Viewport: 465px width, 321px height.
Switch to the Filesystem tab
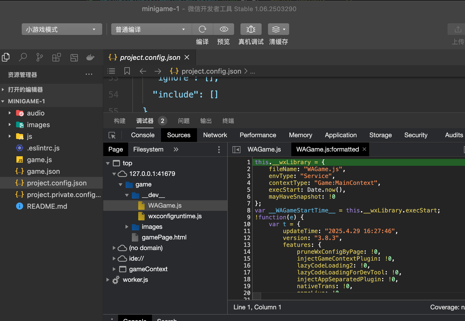pos(148,149)
